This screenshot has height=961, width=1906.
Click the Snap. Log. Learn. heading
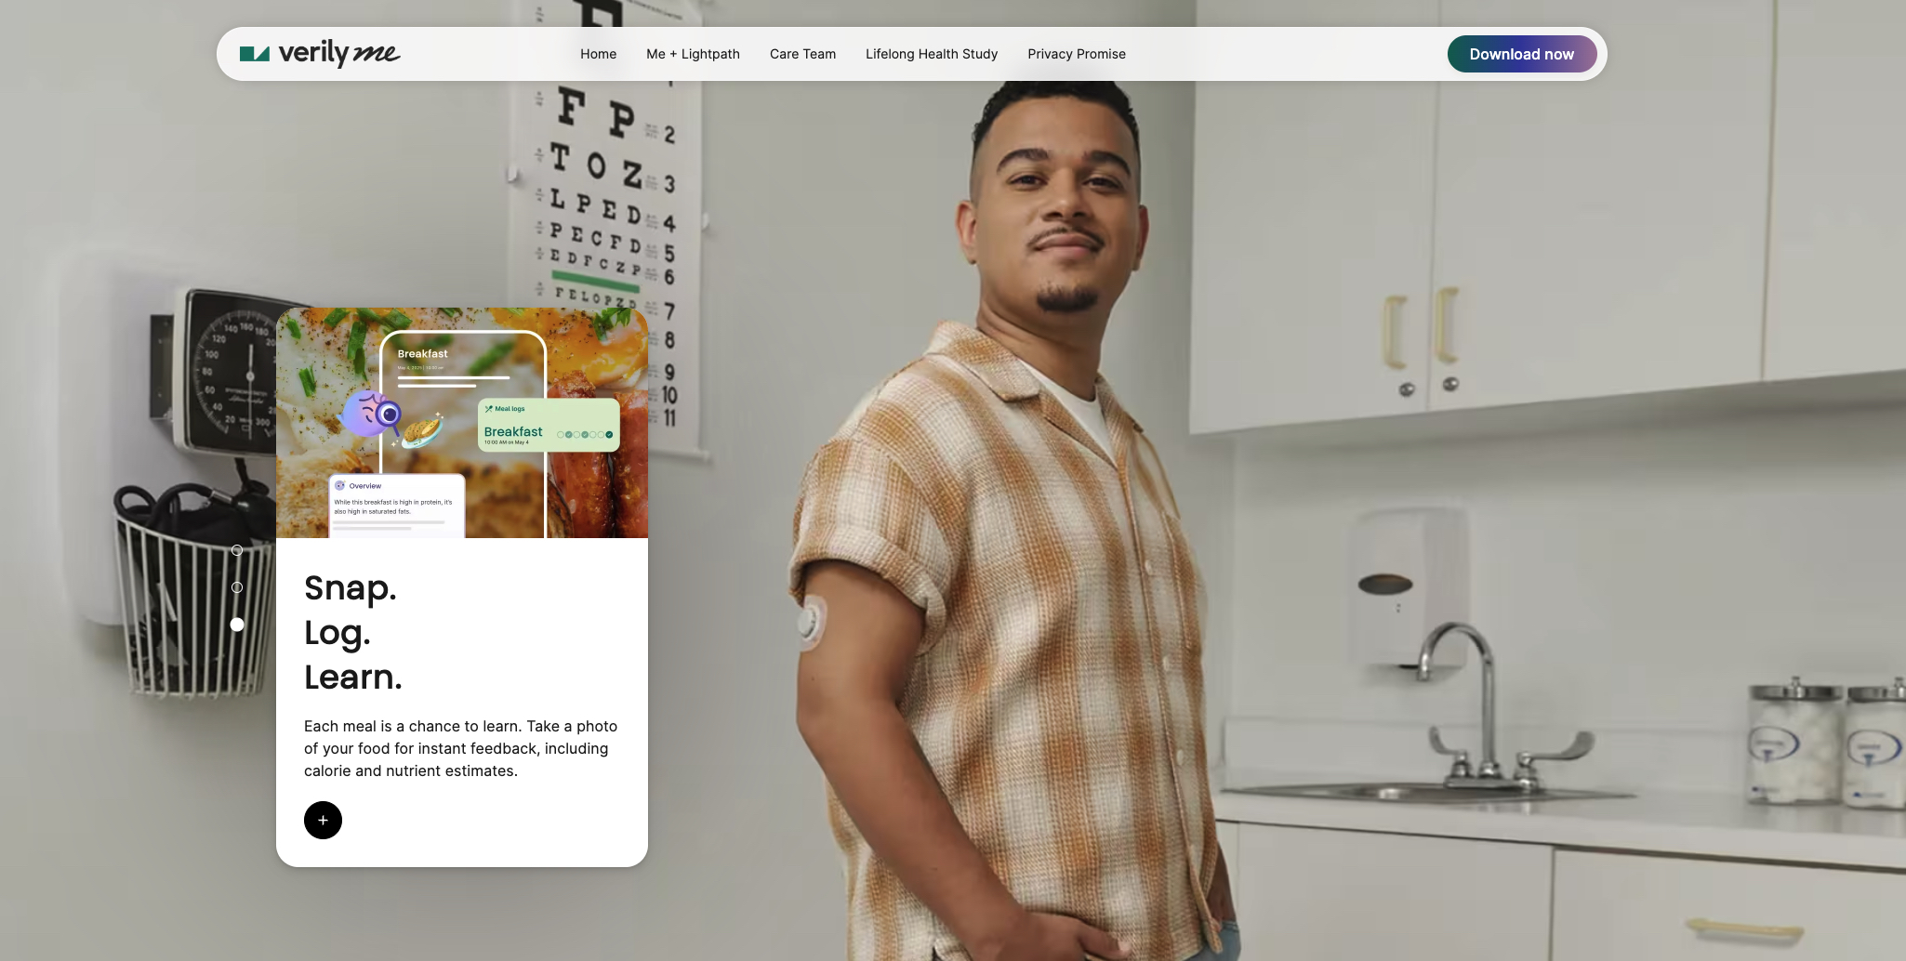[x=353, y=632]
